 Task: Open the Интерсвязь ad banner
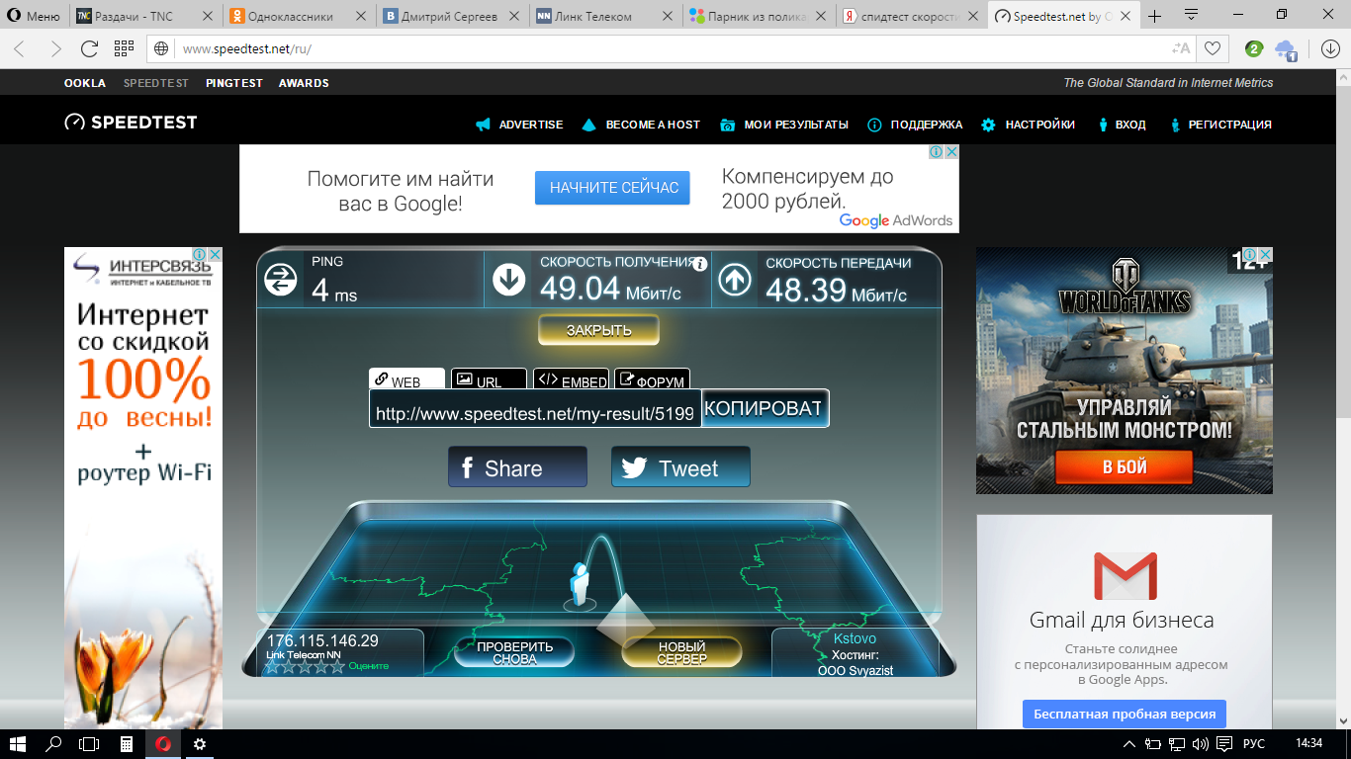143,488
